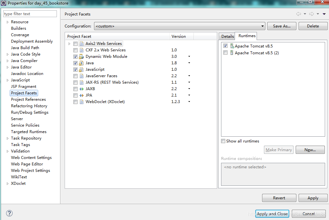329x220 pixels.
Task: Click the Project Facet column header
Action: click(x=117, y=36)
